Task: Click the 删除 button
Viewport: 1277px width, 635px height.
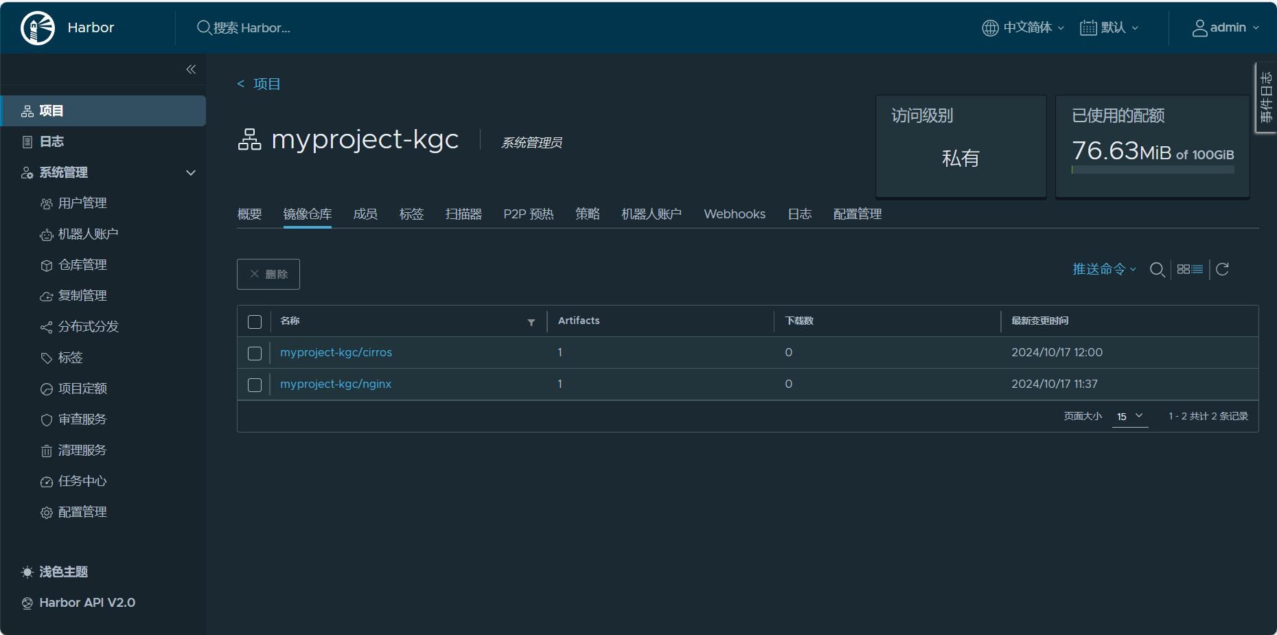Action: (x=268, y=274)
